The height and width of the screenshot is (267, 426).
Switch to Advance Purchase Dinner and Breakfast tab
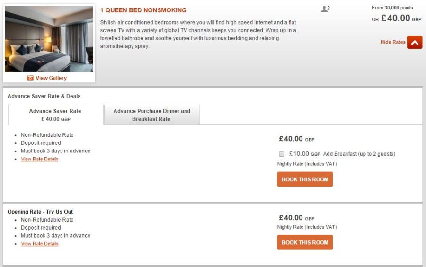(151, 115)
